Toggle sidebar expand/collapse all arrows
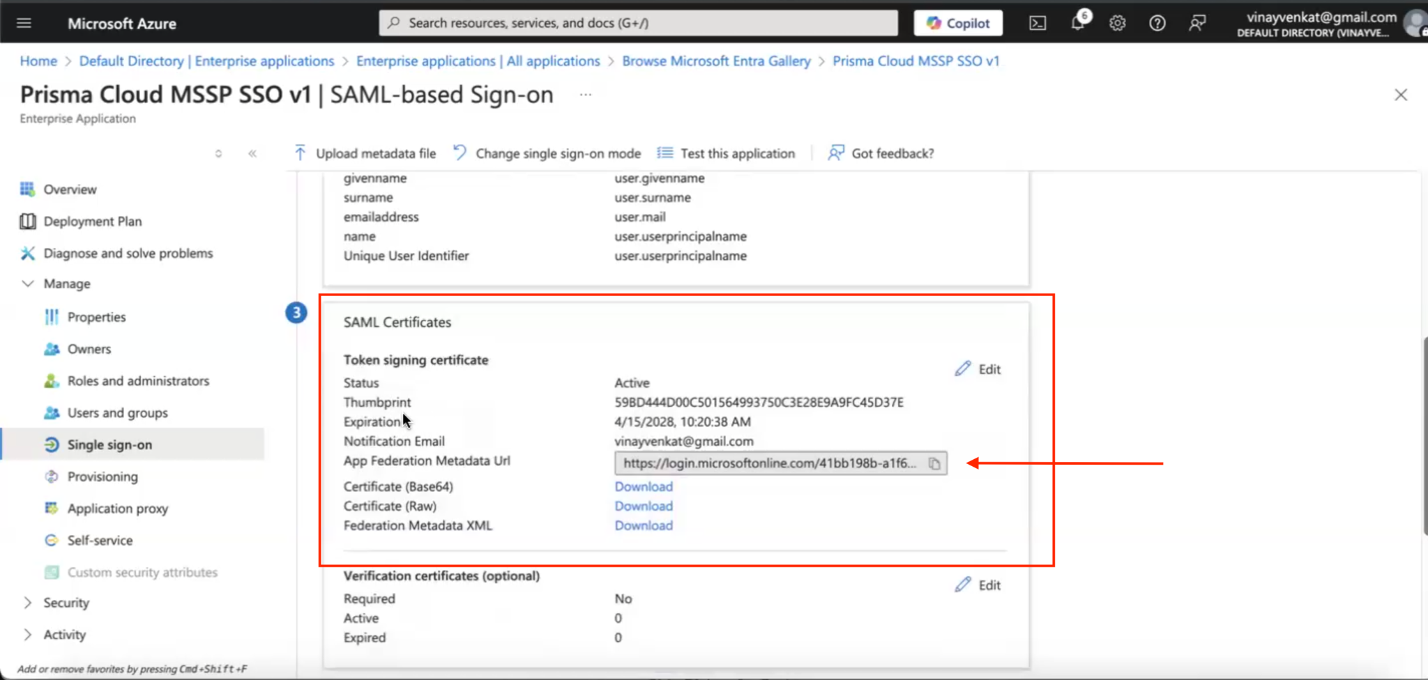1428x680 pixels. pos(218,153)
